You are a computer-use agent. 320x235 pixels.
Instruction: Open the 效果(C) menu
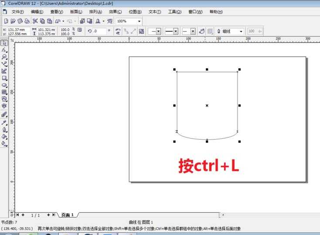click(116, 12)
